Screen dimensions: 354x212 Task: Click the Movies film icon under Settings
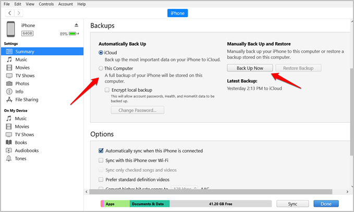[x=9, y=67]
